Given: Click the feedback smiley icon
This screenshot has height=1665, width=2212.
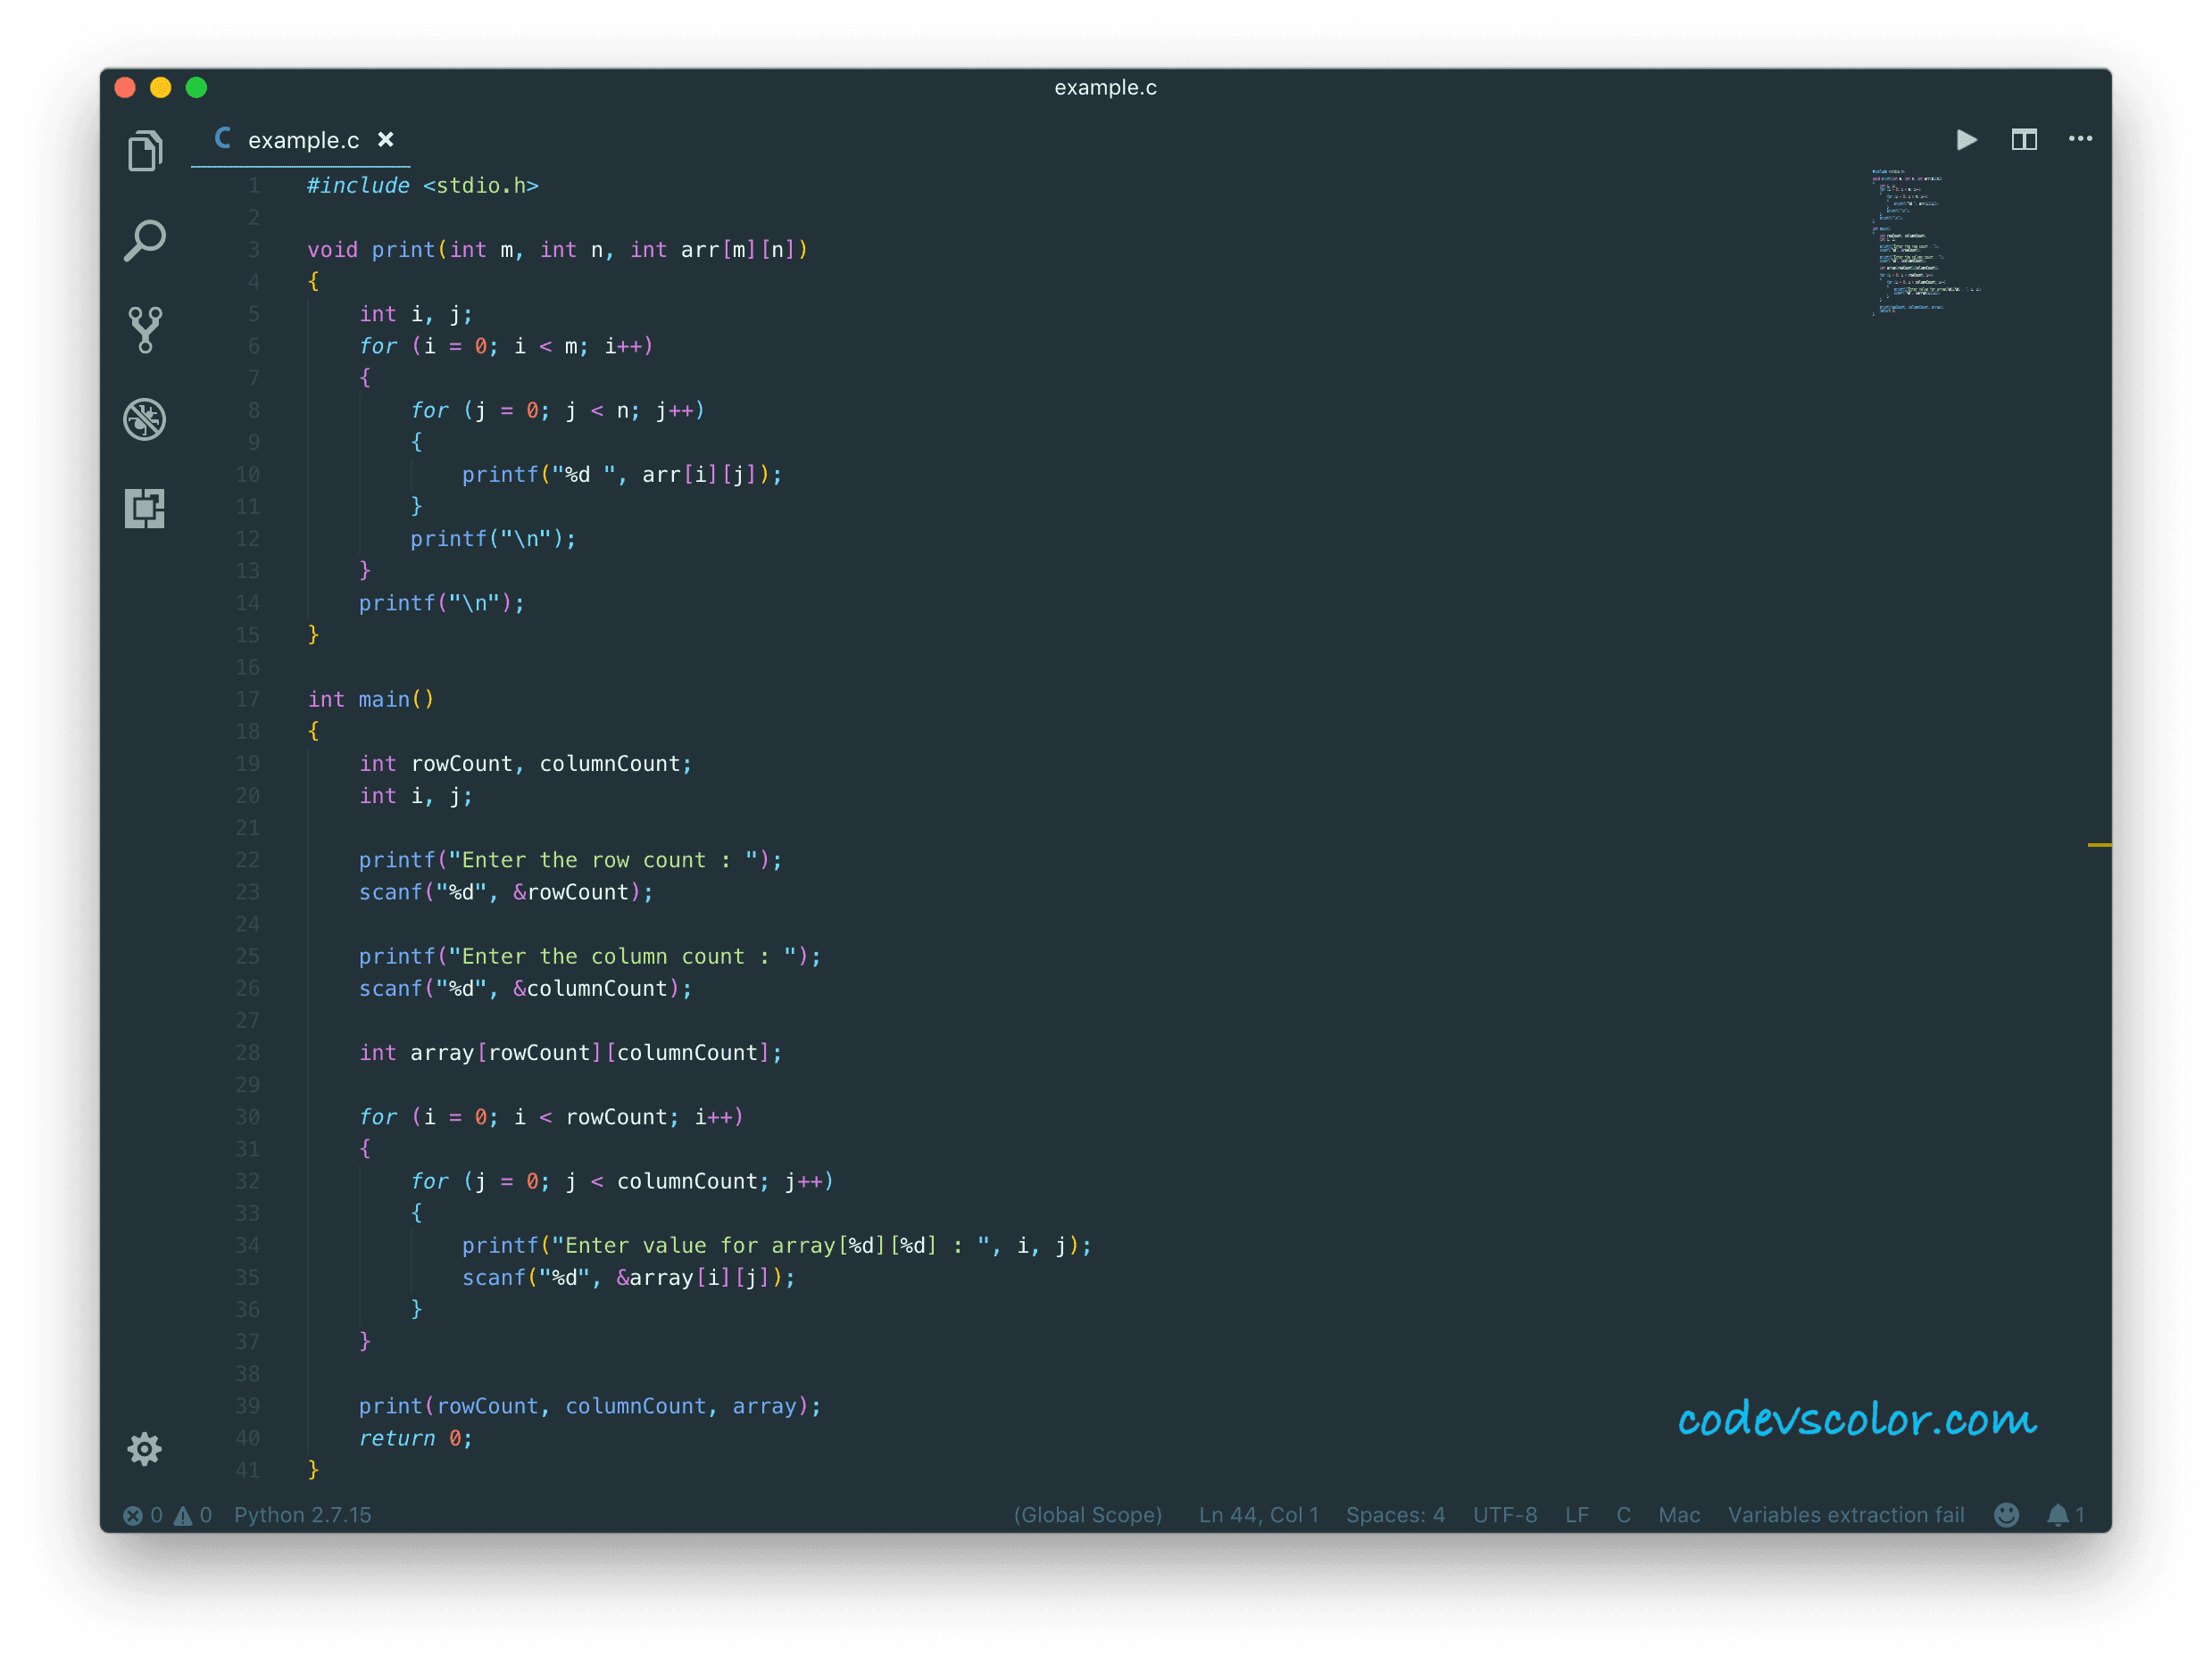Looking at the screenshot, I should pos(2006,1515).
